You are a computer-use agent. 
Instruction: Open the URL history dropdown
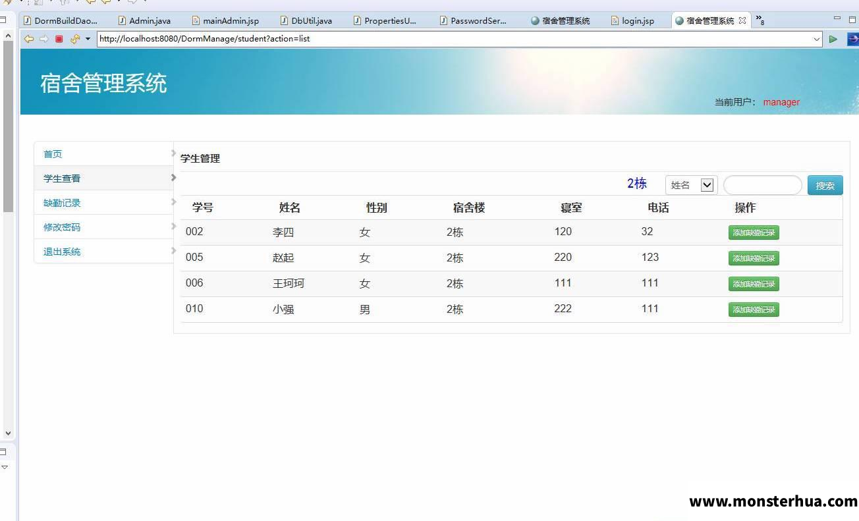click(817, 39)
